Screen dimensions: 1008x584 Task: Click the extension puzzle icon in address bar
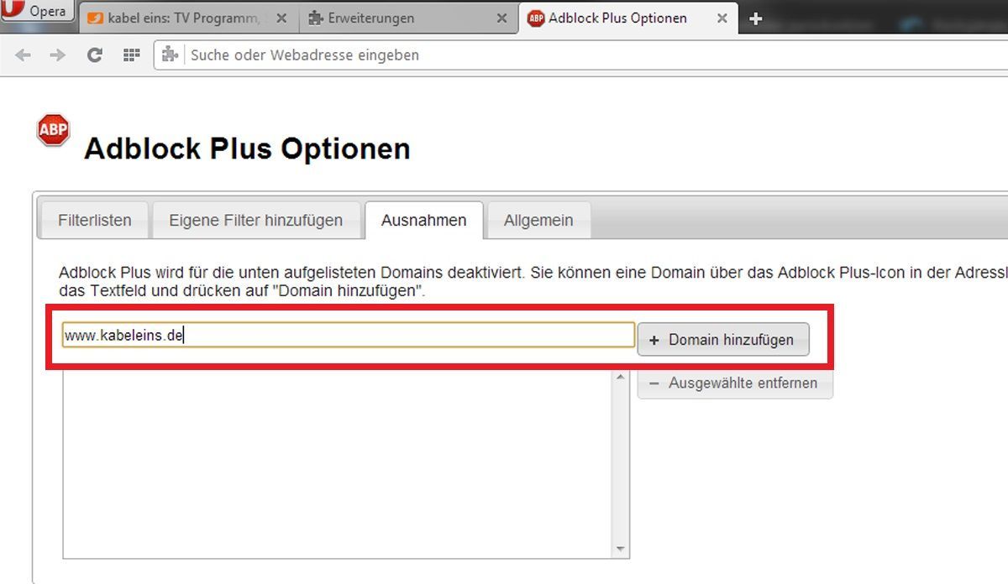(x=171, y=55)
